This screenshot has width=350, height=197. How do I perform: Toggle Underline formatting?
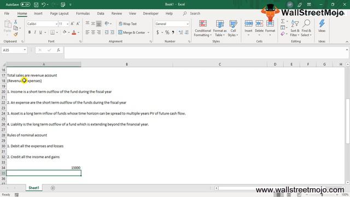point(40,32)
